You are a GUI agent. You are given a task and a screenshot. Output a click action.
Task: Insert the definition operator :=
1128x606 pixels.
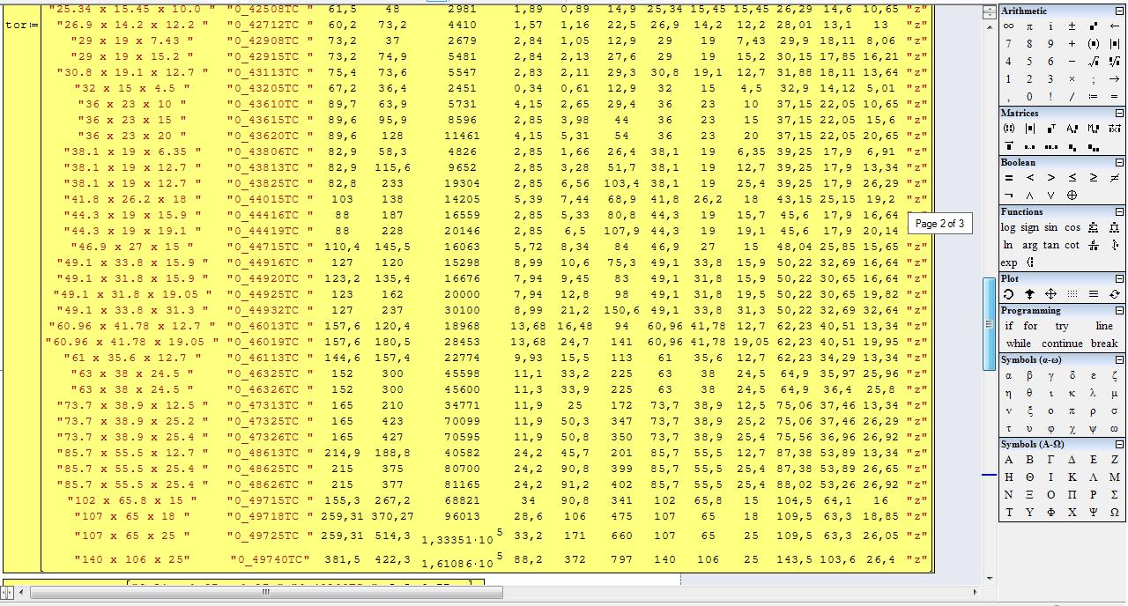[1093, 97]
